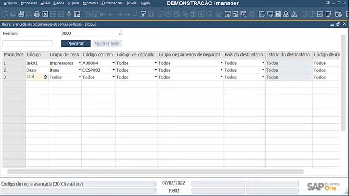The width and height of the screenshot is (349, 196).
Task: Select the Ink01 code cell
Action: (x=37, y=63)
